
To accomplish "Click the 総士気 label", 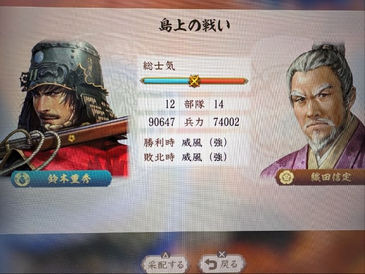I will pos(159,66).
